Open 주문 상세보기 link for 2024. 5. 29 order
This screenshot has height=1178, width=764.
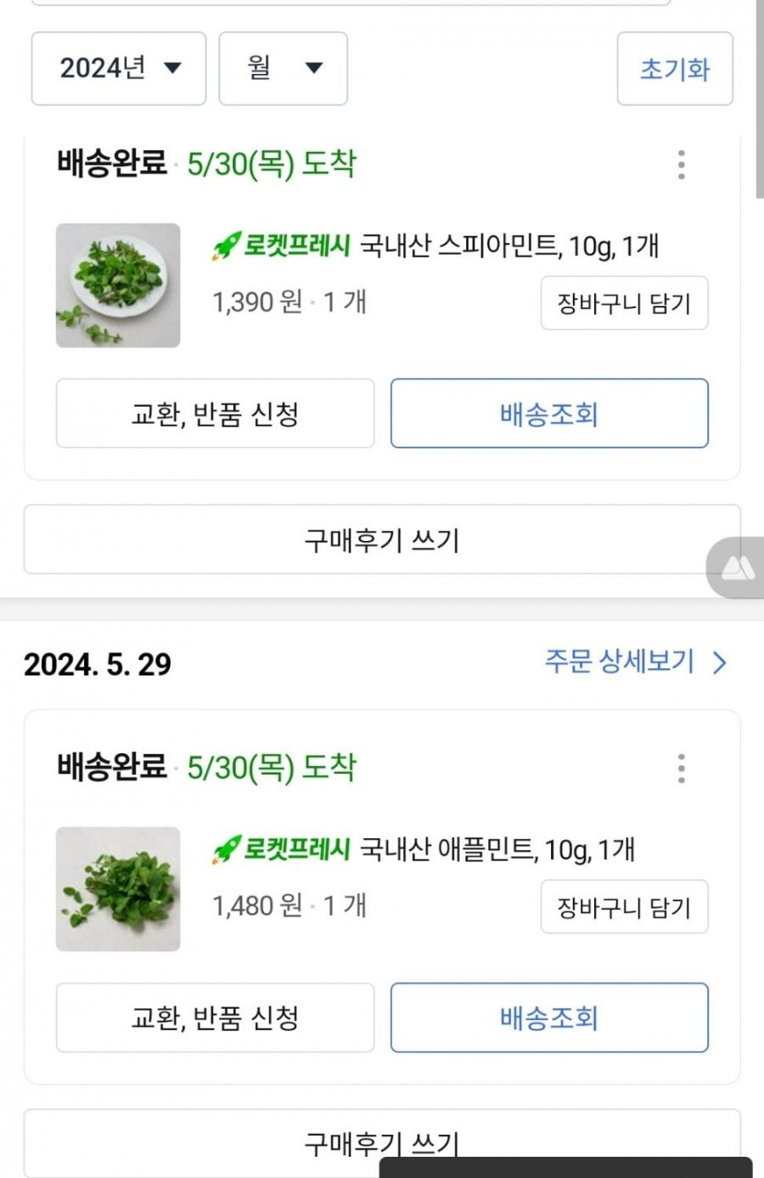click(x=620, y=662)
